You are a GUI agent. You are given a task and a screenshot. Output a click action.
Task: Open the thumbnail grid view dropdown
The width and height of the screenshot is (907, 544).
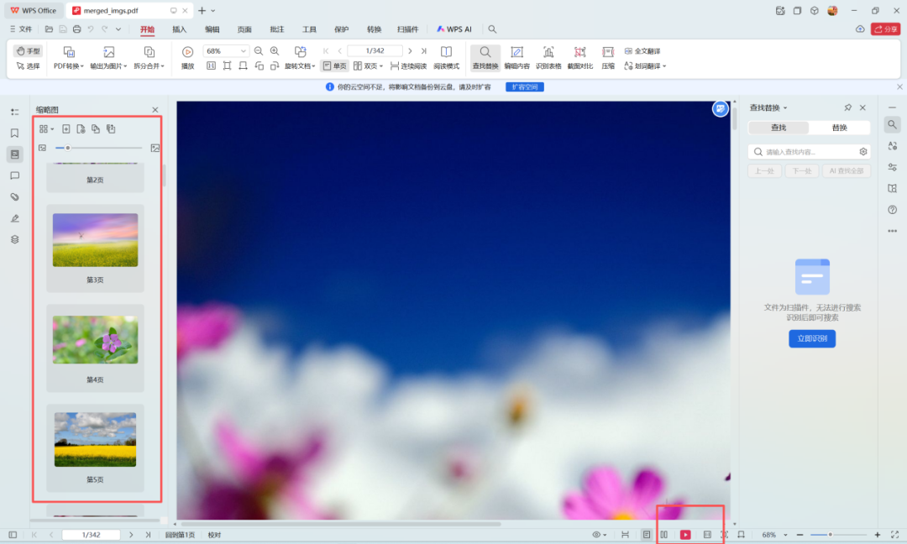pyautogui.click(x=46, y=129)
